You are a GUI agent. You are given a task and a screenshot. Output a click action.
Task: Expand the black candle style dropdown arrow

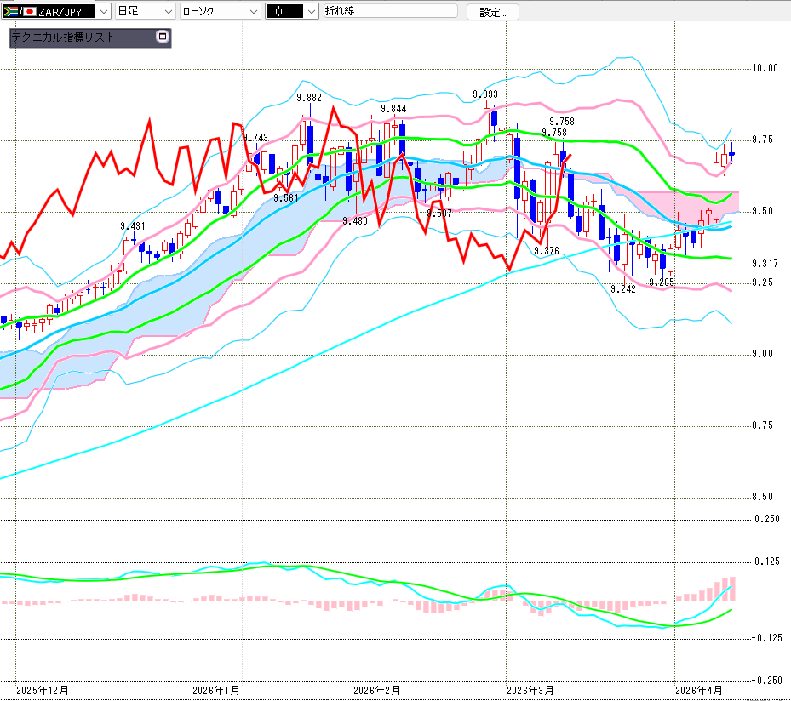click(x=310, y=11)
